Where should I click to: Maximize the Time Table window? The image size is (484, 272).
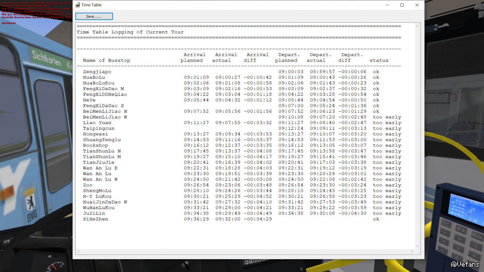click(x=402, y=5)
